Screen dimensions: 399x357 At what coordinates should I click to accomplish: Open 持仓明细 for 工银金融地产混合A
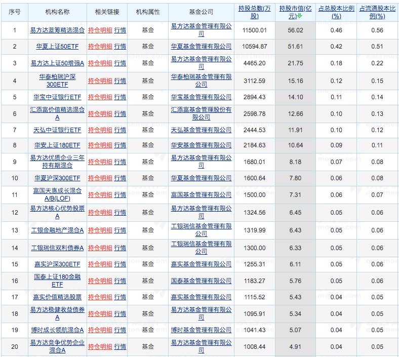(x=100, y=230)
